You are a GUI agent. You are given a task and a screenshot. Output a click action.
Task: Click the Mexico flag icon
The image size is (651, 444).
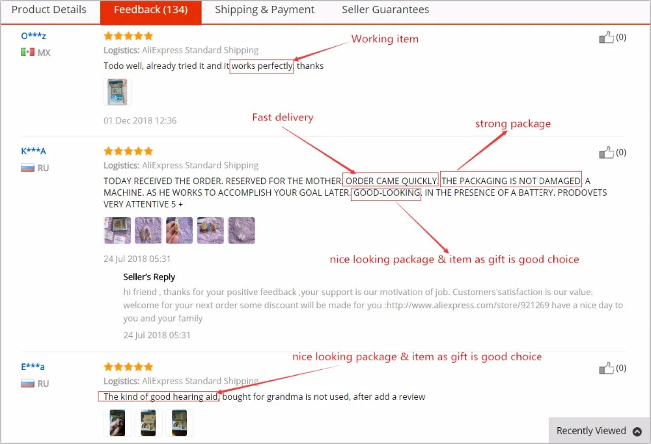pyautogui.click(x=28, y=52)
